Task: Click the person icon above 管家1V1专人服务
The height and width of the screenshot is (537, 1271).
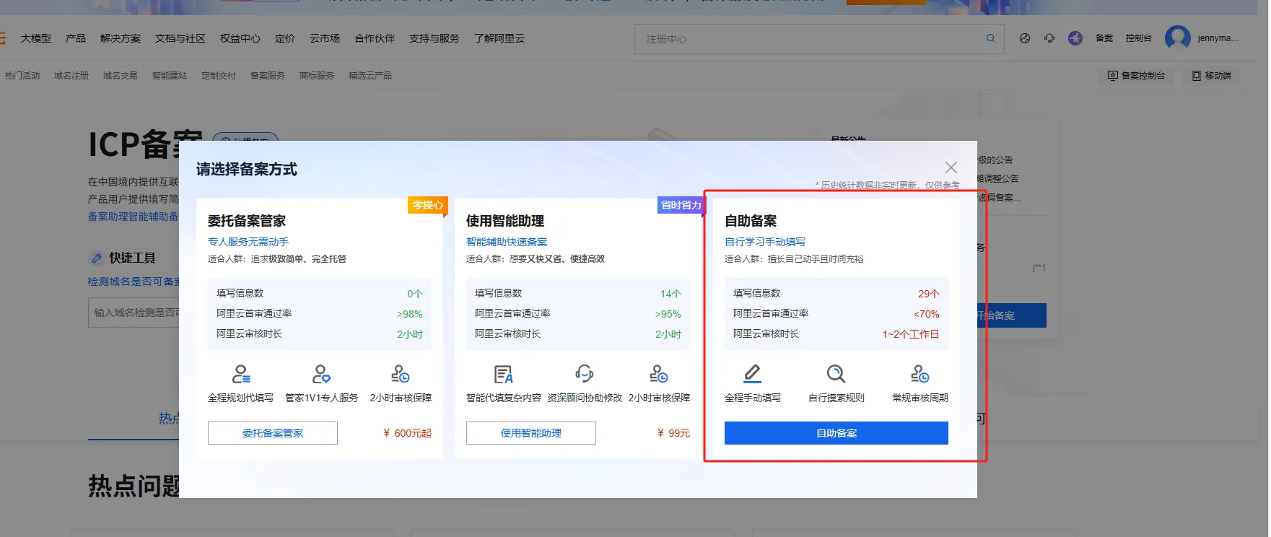Action: 321,374
